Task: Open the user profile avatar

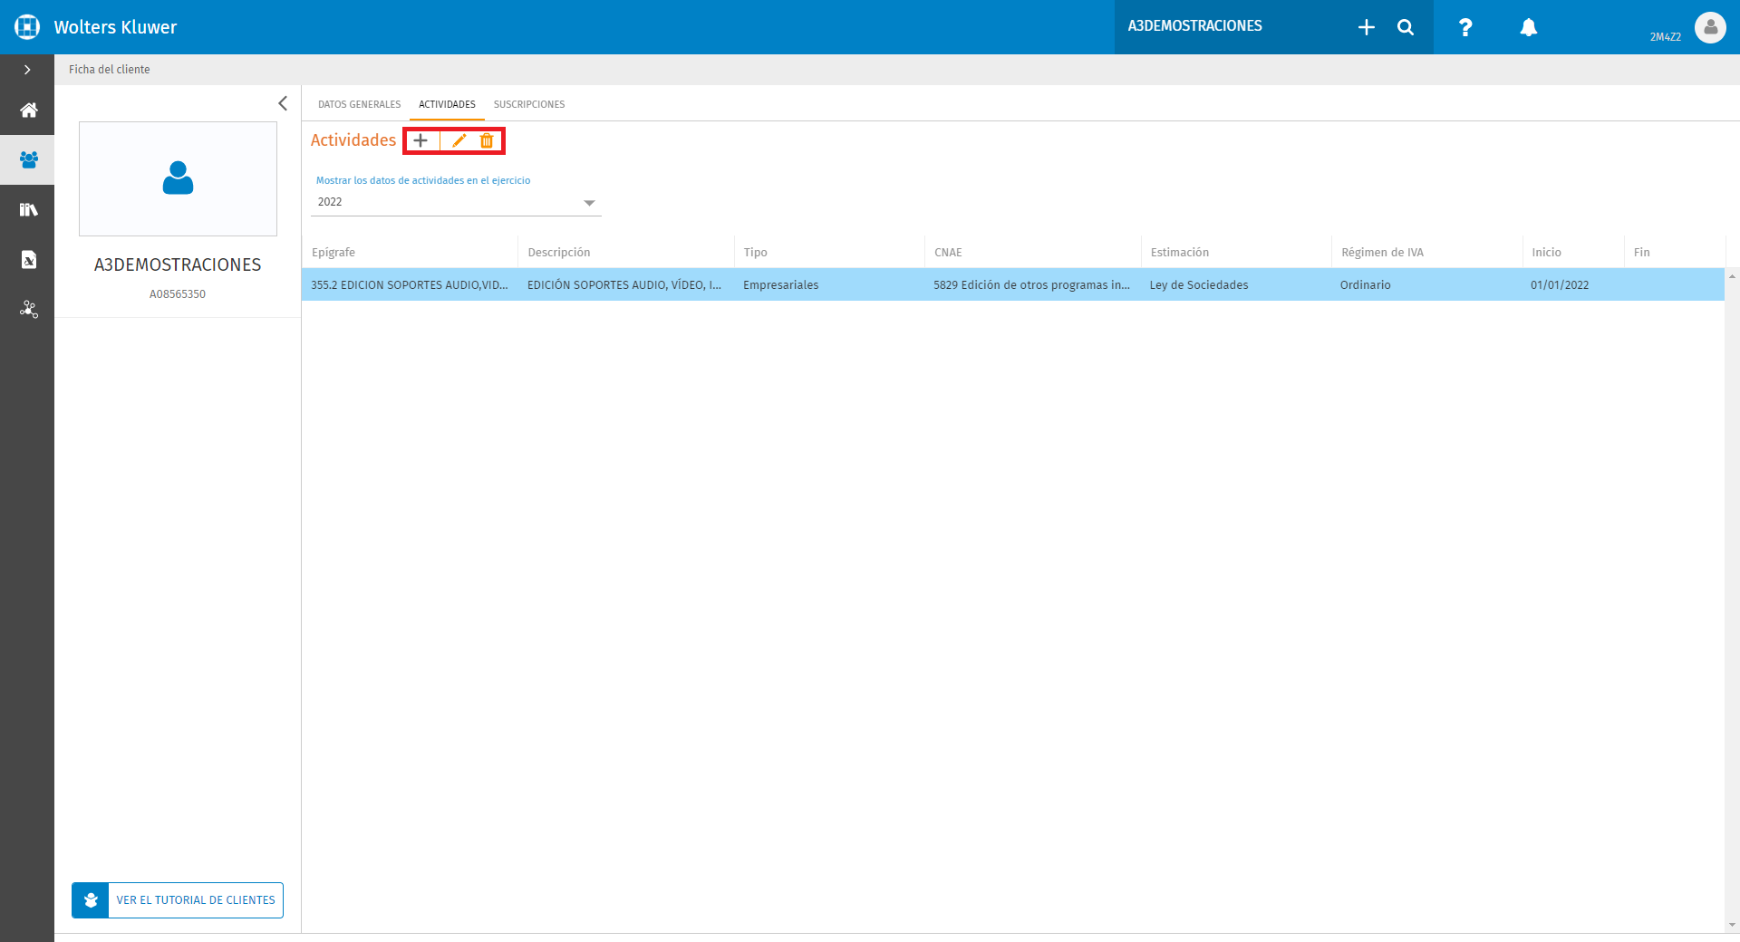Action: [1710, 27]
